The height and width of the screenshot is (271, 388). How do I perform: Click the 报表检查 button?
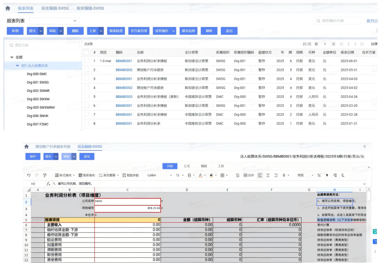coord(116,31)
